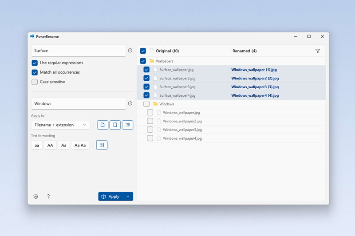Select the lowercase 'aa' text formatting button
355x236 pixels.
point(37,145)
